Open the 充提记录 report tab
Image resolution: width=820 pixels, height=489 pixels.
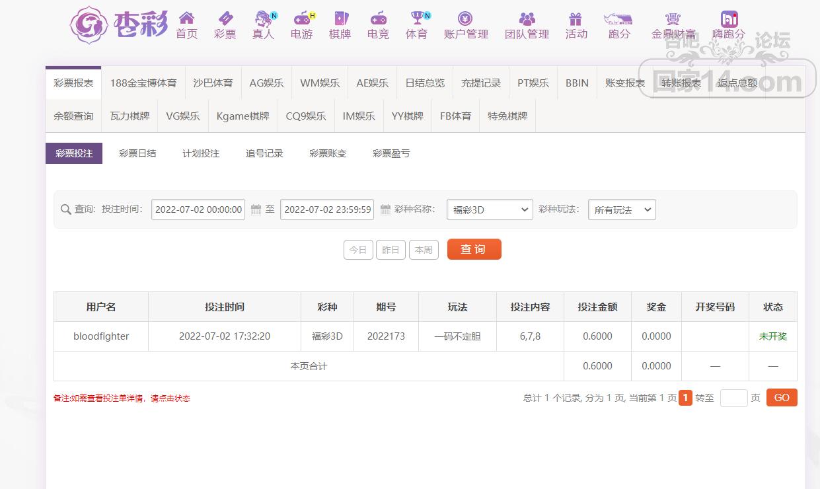point(481,83)
